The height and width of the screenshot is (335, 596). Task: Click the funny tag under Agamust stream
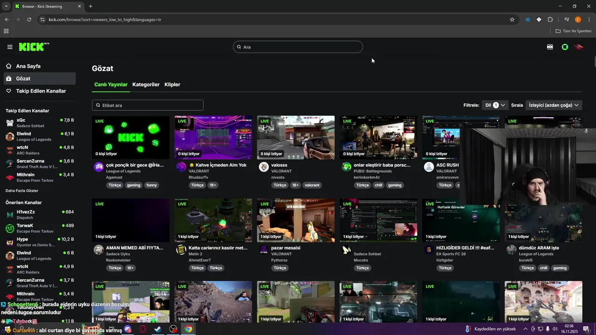[x=152, y=185]
